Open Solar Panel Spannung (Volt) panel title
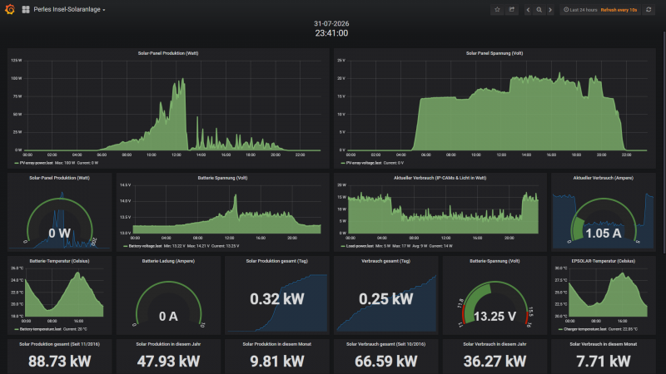The height and width of the screenshot is (374, 666). pyautogui.click(x=495, y=53)
